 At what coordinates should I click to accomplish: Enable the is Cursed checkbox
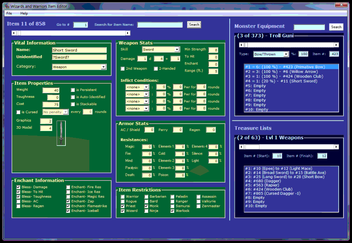click(x=18, y=112)
